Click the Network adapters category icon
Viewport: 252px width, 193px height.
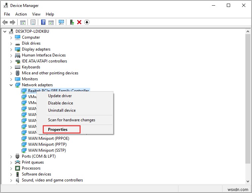coord(18,85)
